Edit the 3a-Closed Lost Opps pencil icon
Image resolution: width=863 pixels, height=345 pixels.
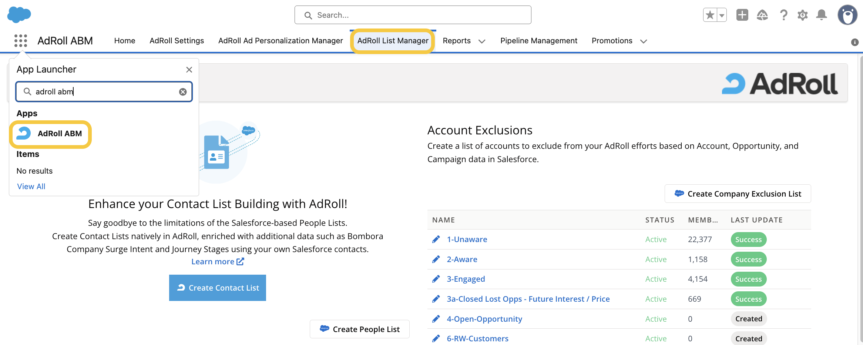[436, 299]
